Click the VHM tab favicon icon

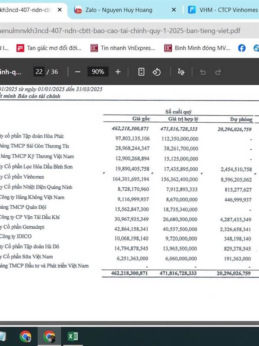point(192,10)
